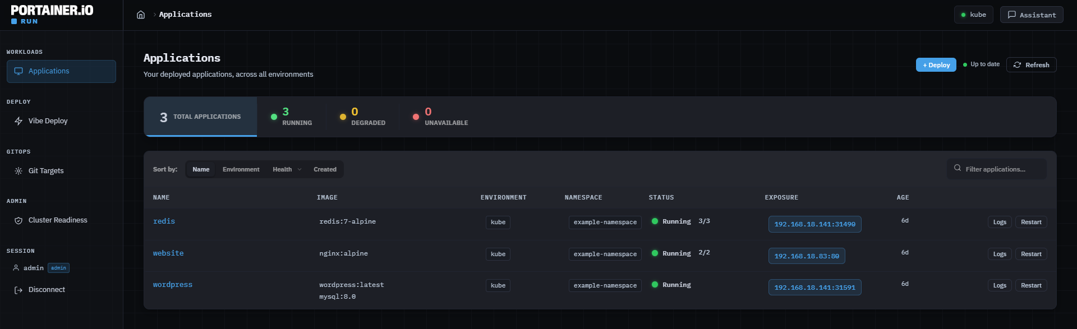
Task: Open exposure 192.168.18.141:31490
Action: pyautogui.click(x=815, y=224)
